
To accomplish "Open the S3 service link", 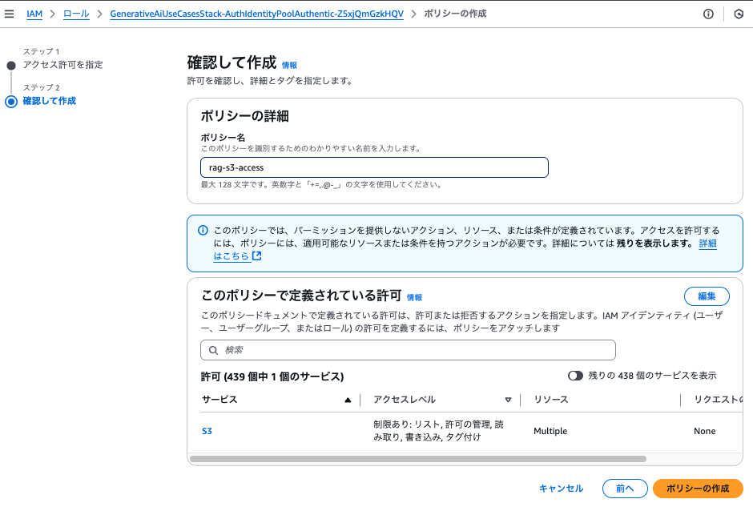I will (207, 431).
